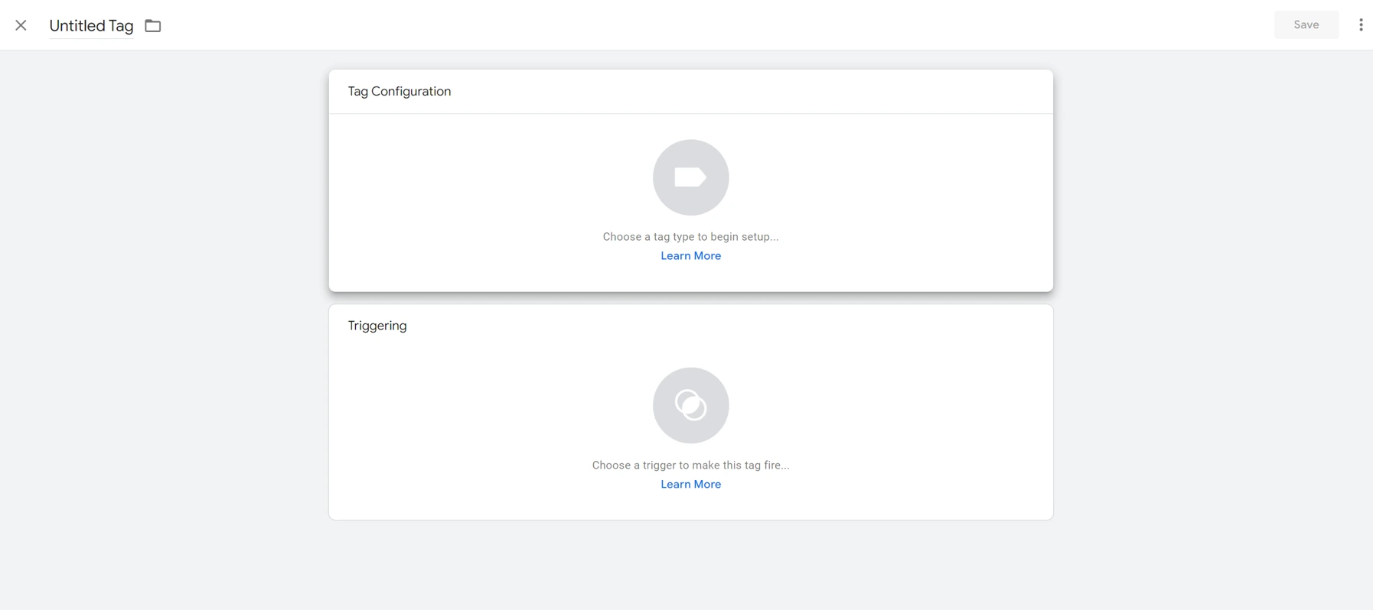1373x610 pixels.
Task: Open Learn More link under Tag Configuration
Action: (690, 256)
